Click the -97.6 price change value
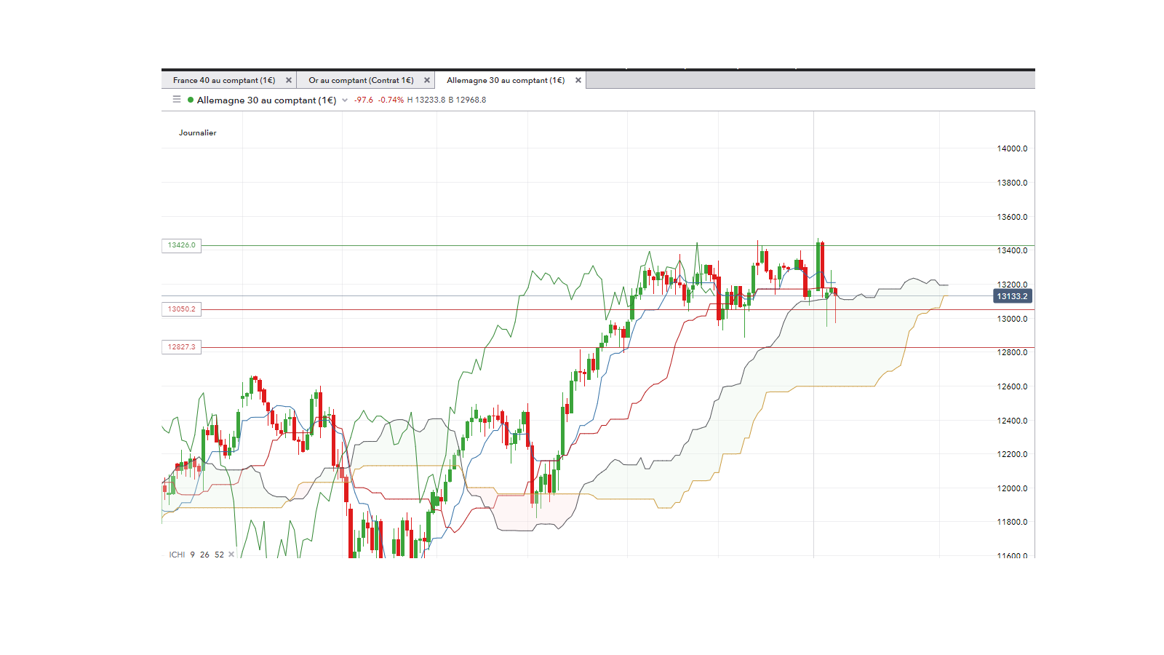The height and width of the screenshot is (655, 1164). click(364, 100)
